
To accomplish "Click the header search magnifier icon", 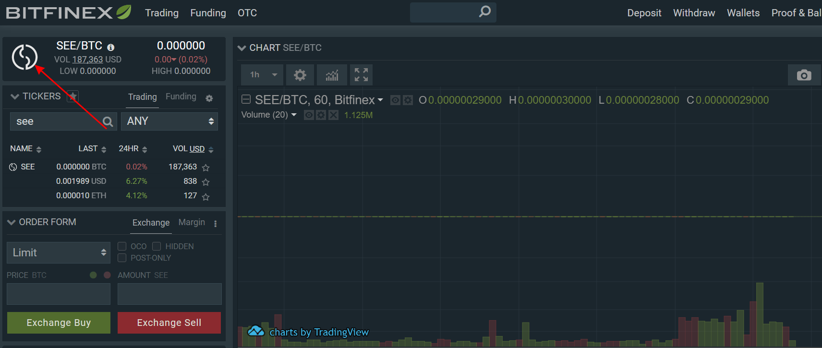I will 485,12.
